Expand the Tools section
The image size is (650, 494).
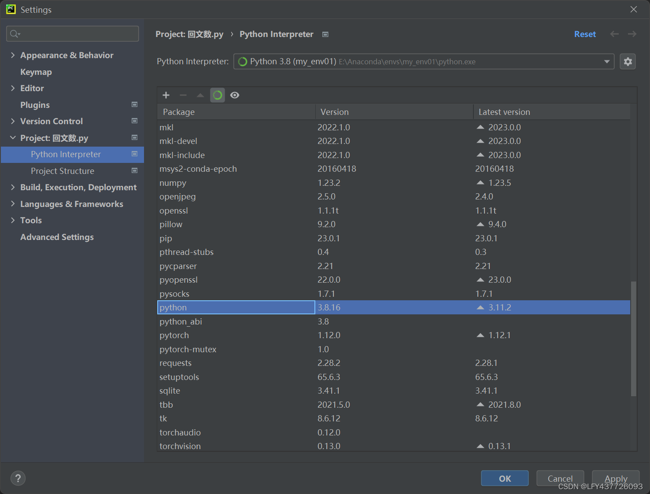pos(13,220)
